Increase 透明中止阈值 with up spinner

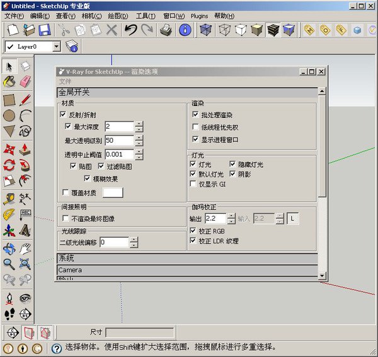click(x=139, y=152)
